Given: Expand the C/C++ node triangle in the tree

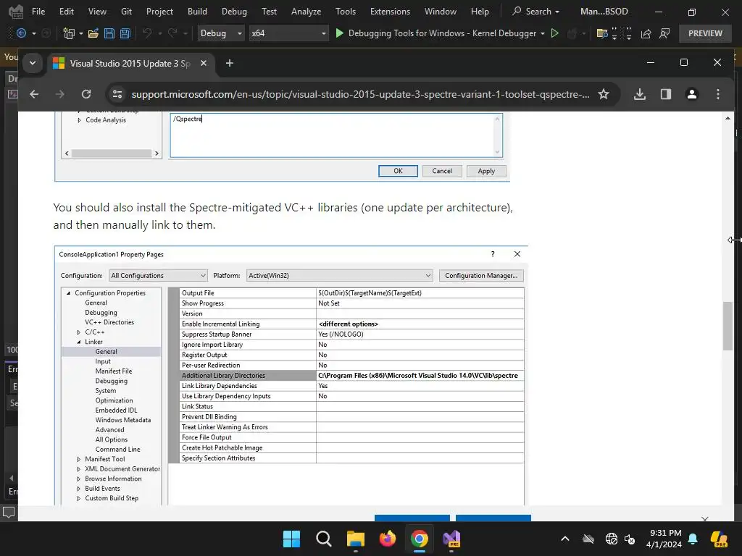Looking at the screenshot, I should click(79, 332).
